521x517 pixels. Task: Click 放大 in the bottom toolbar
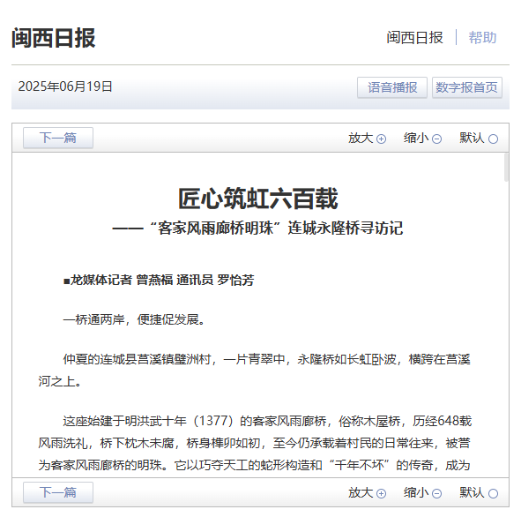[361, 492]
